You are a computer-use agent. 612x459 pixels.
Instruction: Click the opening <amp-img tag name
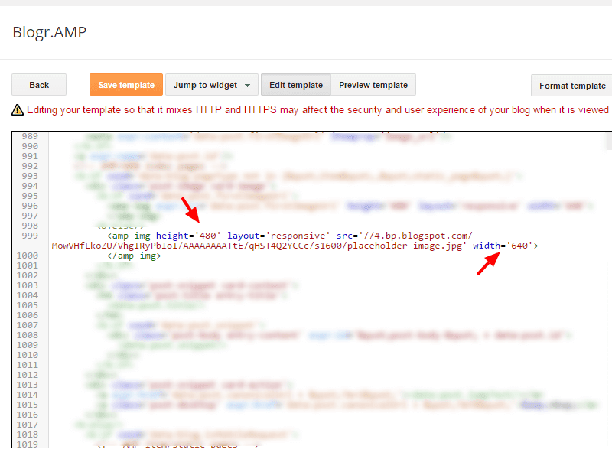tap(129, 236)
